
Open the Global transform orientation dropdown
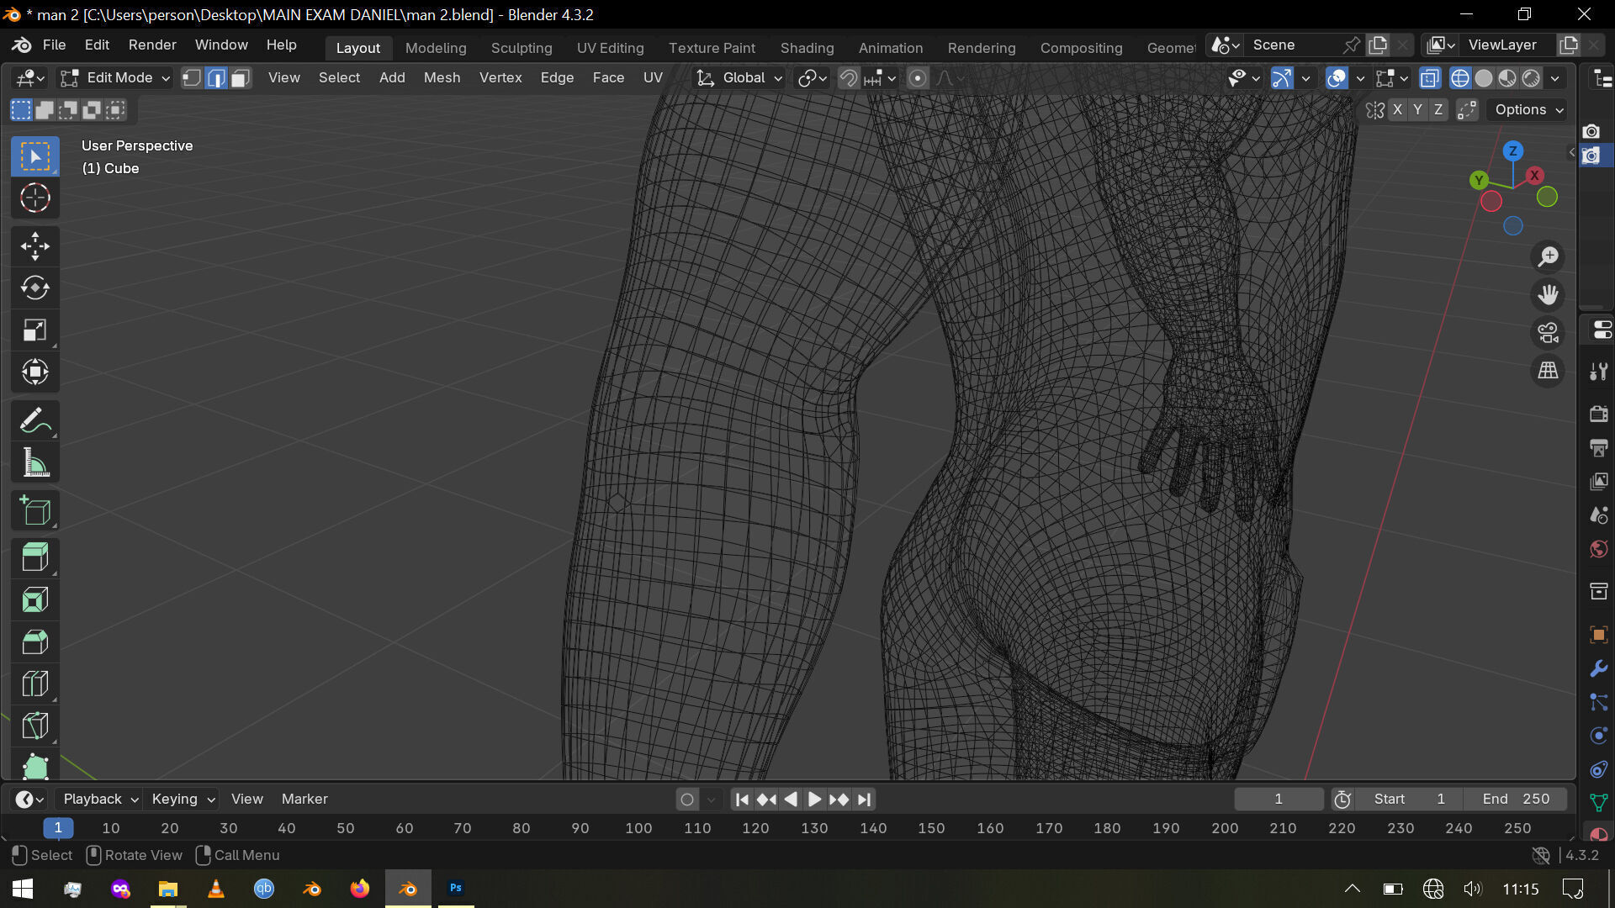tap(739, 78)
